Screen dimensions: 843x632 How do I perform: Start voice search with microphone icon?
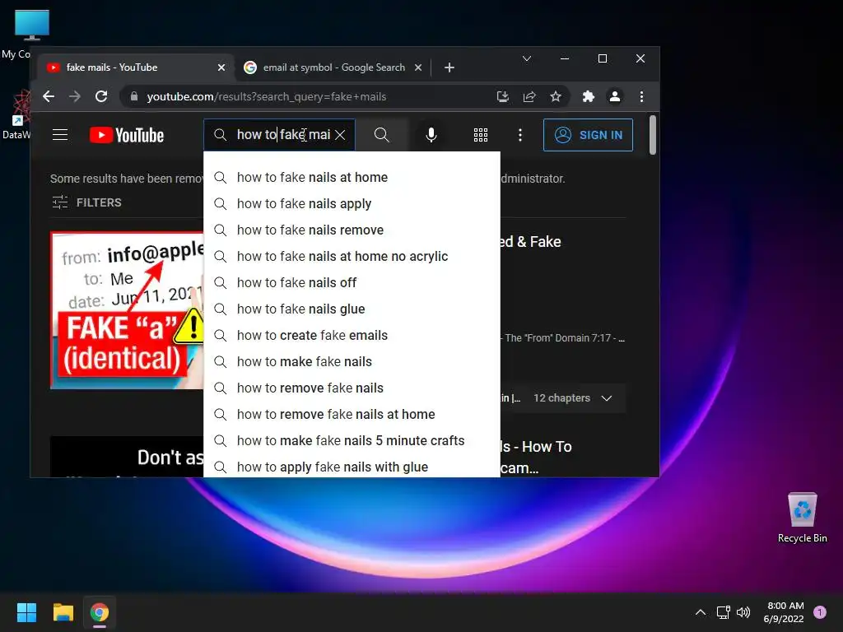click(431, 135)
